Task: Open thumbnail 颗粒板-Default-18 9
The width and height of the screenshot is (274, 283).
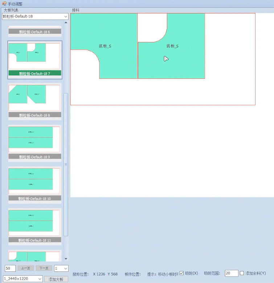Action: coord(34,139)
